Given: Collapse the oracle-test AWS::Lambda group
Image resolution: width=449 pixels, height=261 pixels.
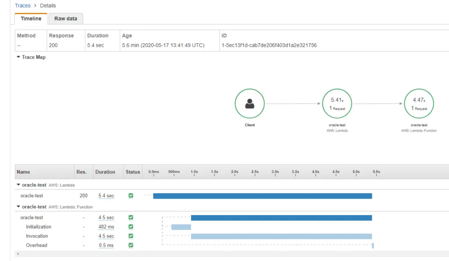Looking at the screenshot, I should [18, 185].
